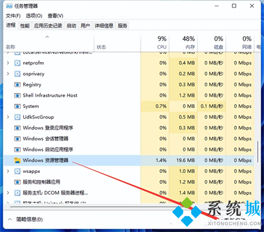This screenshot has width=264, height=232.
Task: Click the 1.4% CPU value
Action: [161, 161]
